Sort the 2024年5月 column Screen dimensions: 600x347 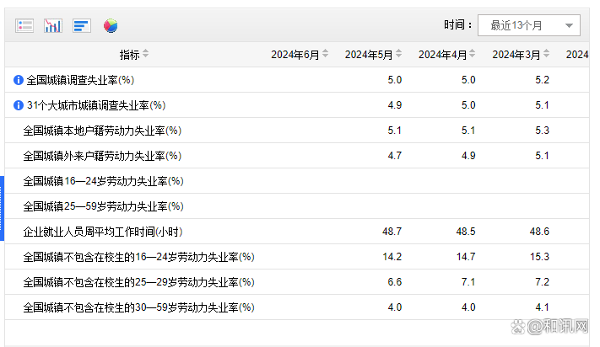point(398,54)
